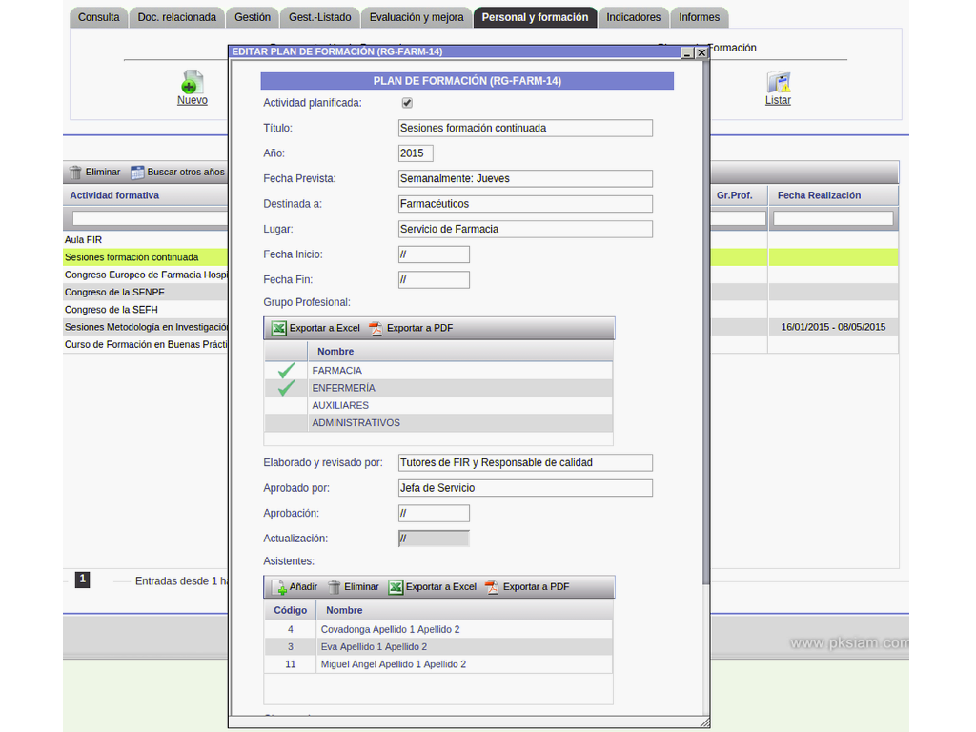The image size is (976, 732).
Task: Click the Fecha Fin date field
Action: coord(434,280)
